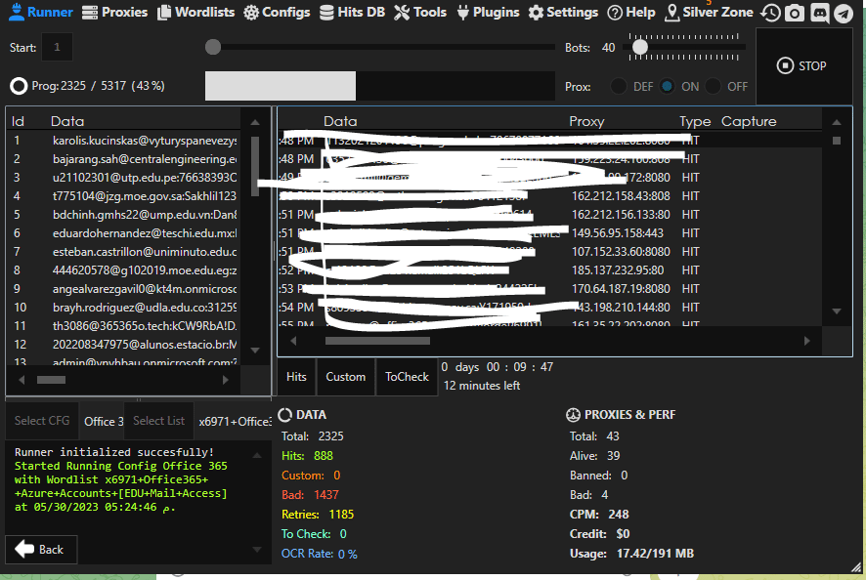
Task: Select the DEF proxy mode radio button
Action: tap(619, 86)
